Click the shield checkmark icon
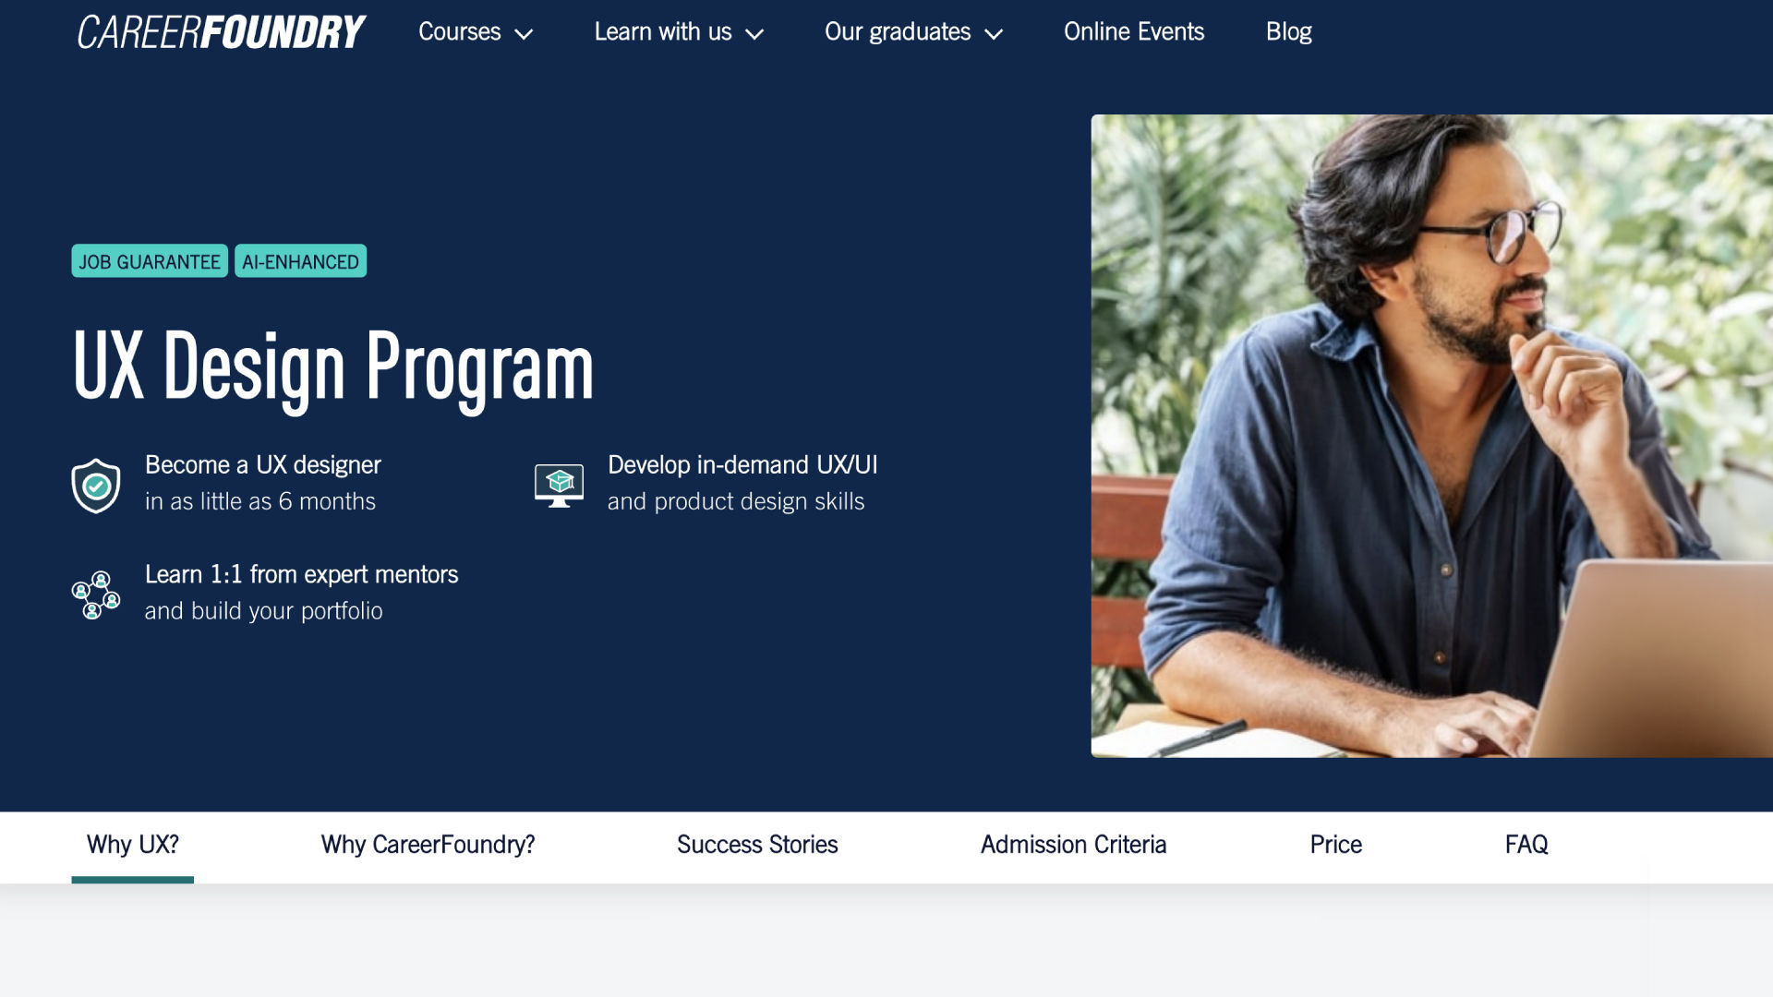Screen dimensions: 1773x997 click(x=96, y=485)
